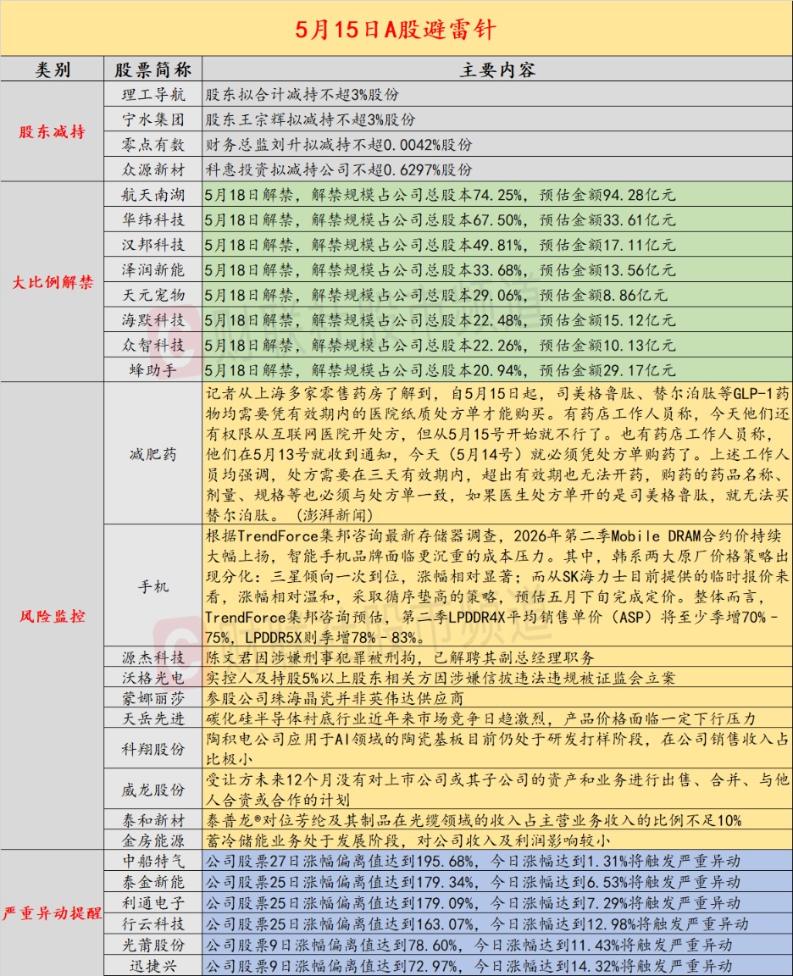The height and width of the screenshot is (976, 793).
Task: Select stock name 利通电子
Action: pos(153,903)
